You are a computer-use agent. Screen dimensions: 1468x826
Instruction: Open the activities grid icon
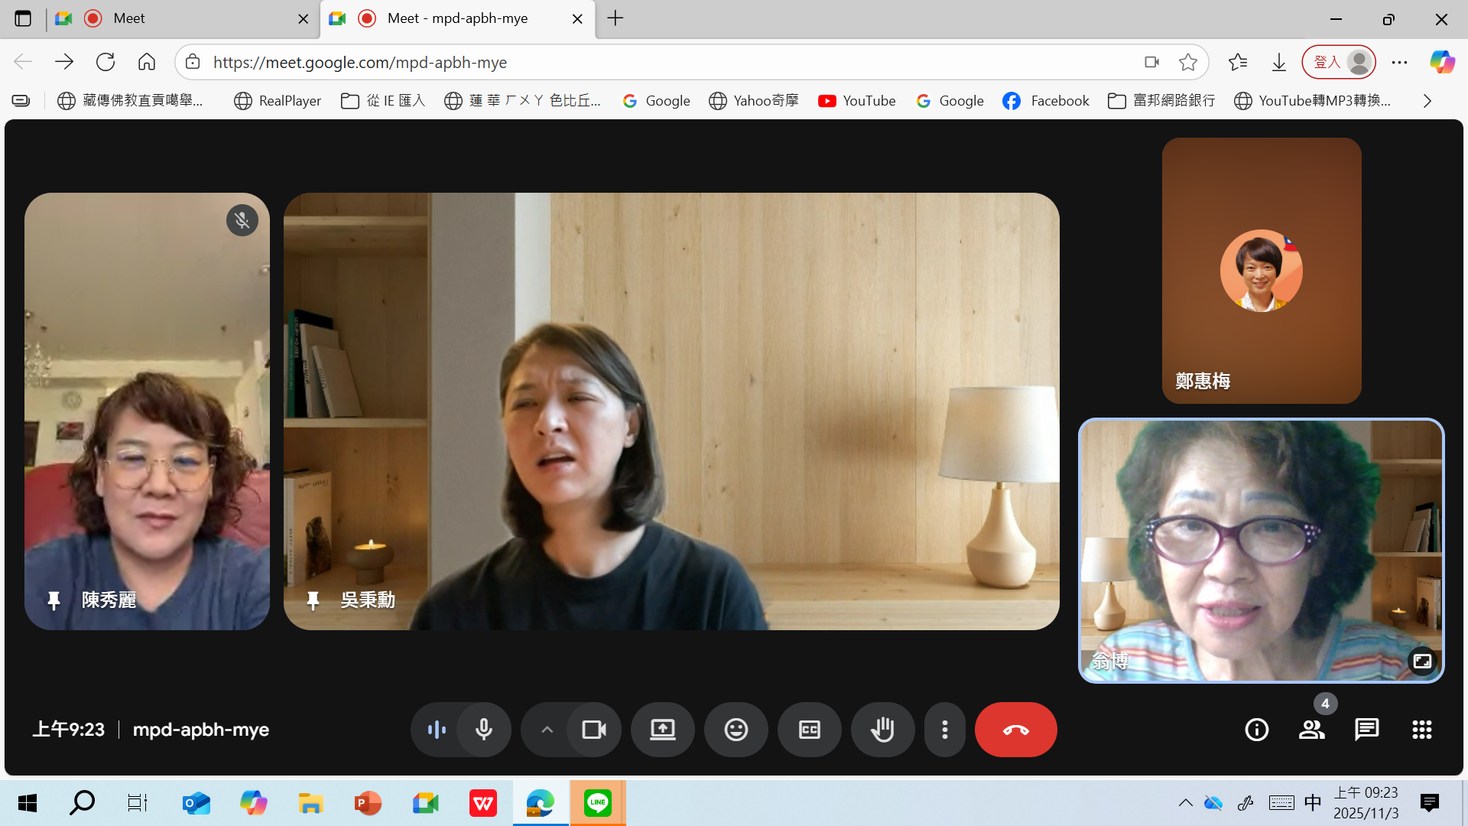(x=1421, y=730)
